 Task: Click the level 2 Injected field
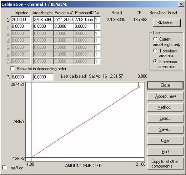[21, 26]
